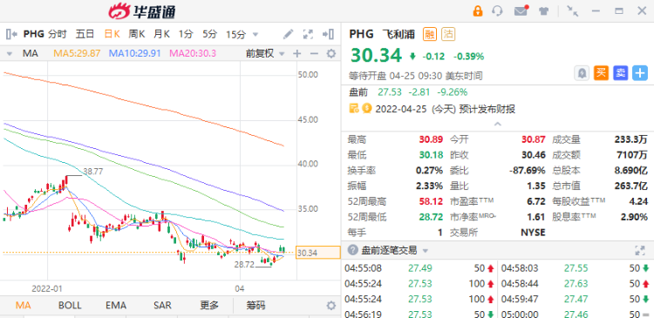This screenshot has width=654, height=318.
Task: Open chart settings gear beside 前复权
Action: (330, 53)
